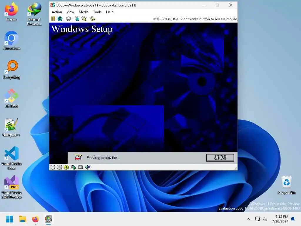Select the Git Bash desktop shortcut
The width and height of the screenshot is (301, 226).
coord(11,98)
